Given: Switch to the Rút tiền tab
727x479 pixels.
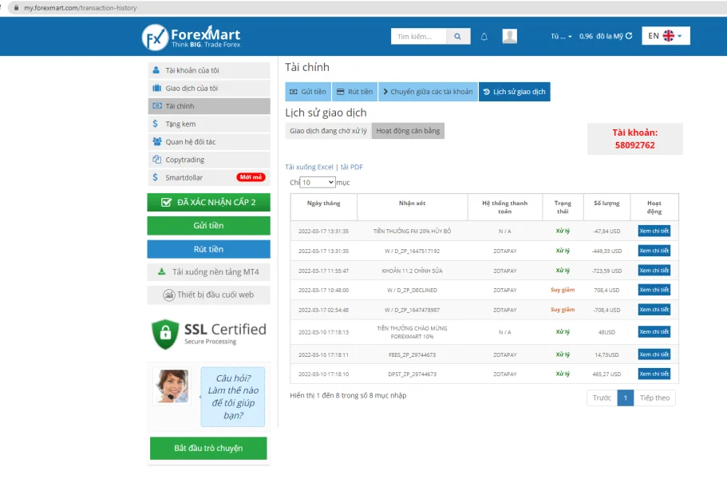Looking at the screenshot, I should [x=354, y=92].
